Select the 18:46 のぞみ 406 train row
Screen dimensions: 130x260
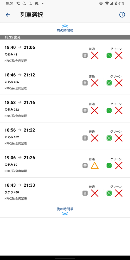pos(65,81)
